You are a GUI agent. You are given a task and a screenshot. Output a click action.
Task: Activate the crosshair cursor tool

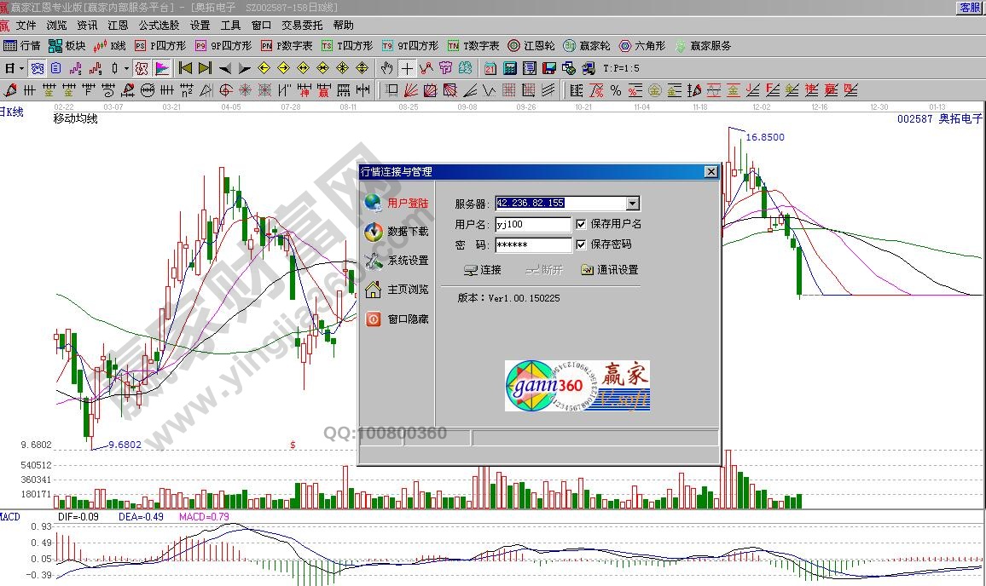408,68
